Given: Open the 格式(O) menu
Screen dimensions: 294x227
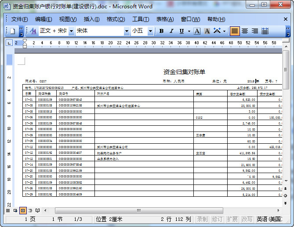Looking at the screenshot, I should tap(116, 19).
